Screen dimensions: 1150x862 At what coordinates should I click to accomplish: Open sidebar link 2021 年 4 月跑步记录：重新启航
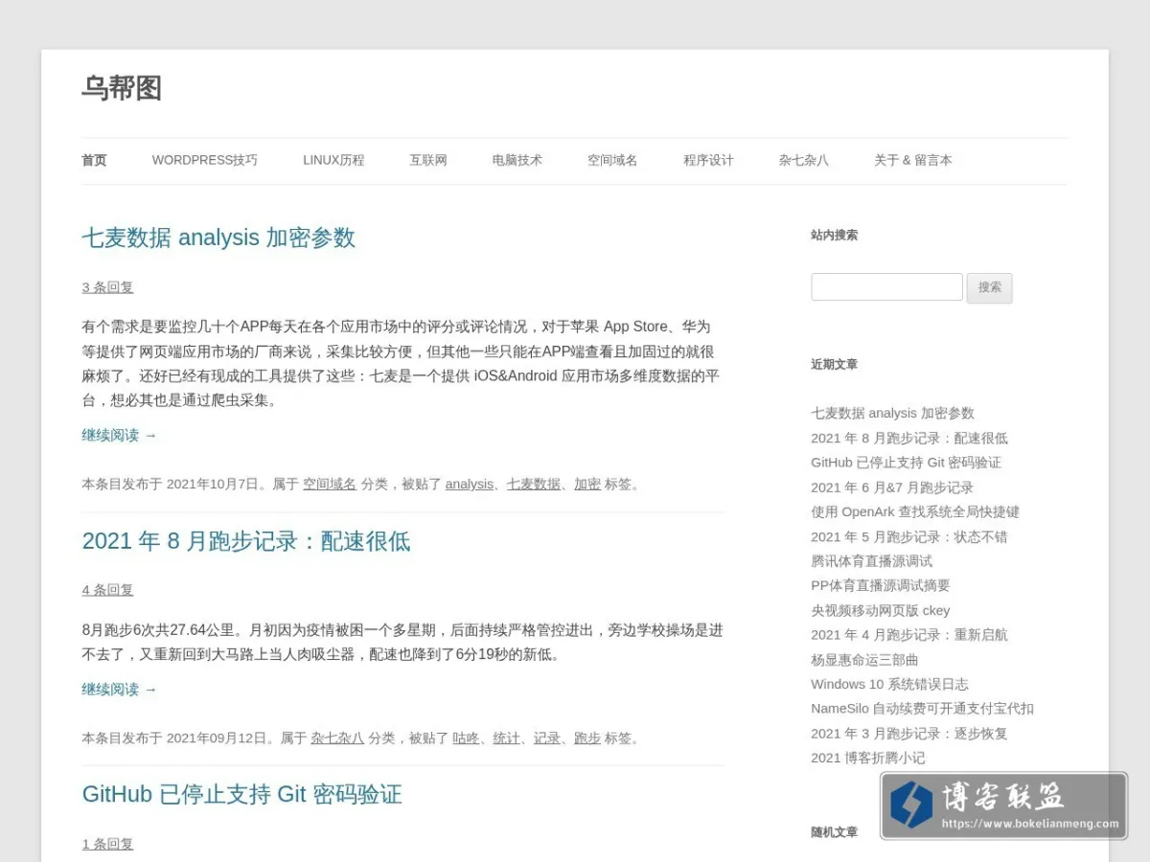pyautogui.click(x=909, y=634)
